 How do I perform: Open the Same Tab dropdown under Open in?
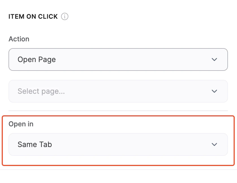pyautogui.click(x=118, y=144)
